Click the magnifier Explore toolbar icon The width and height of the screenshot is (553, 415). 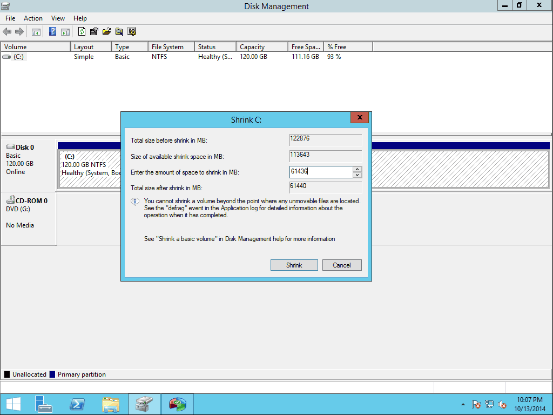coord(119,31)
